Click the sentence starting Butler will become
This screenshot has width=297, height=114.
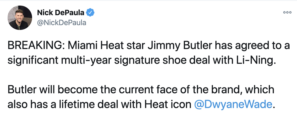pyautogui.click(x=141, y=97)
